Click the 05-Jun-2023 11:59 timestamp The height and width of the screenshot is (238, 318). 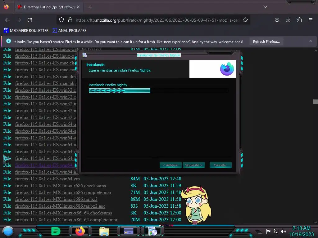pos(162,186)
